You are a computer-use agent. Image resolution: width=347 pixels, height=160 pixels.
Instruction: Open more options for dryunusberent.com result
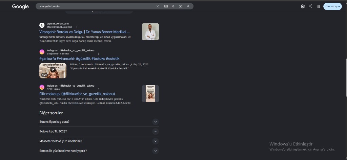(76, 27)
